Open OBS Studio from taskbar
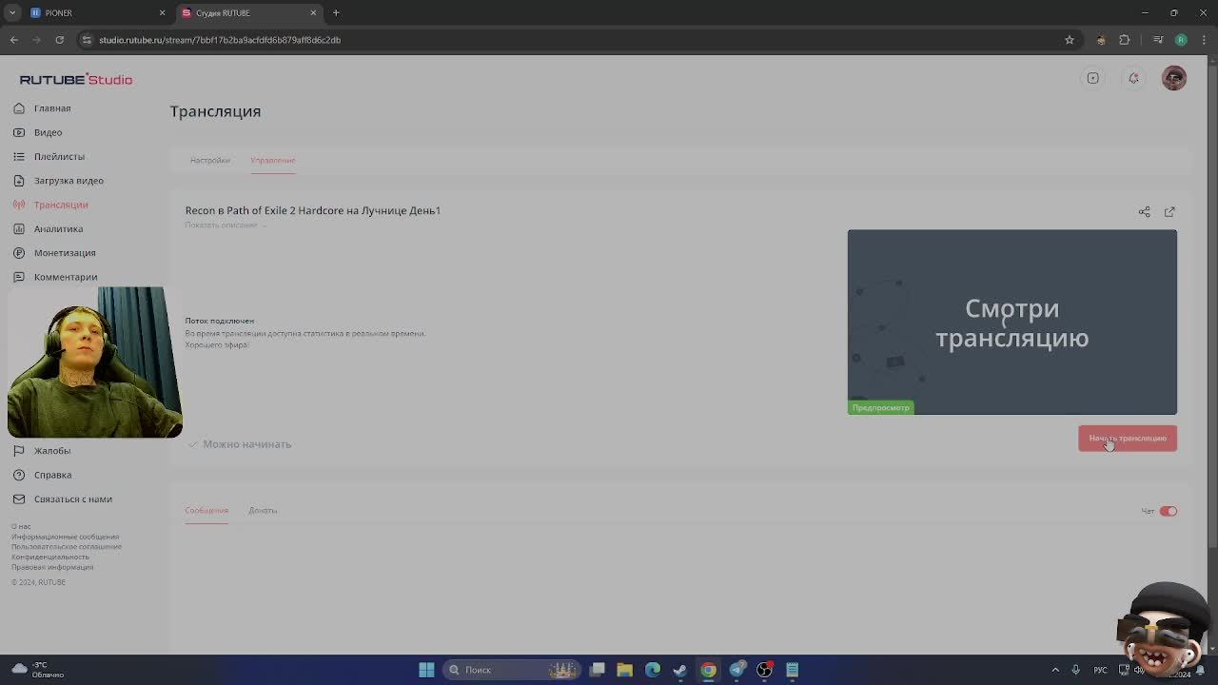 coord(764,670)
